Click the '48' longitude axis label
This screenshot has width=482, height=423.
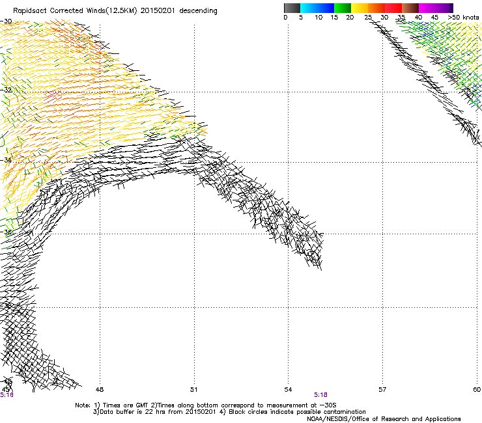click(100, 390)
